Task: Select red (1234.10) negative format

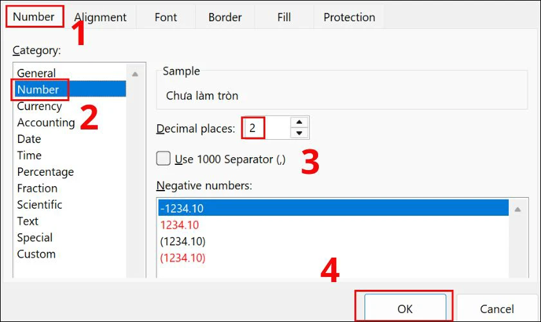Action: click(334, 258)
